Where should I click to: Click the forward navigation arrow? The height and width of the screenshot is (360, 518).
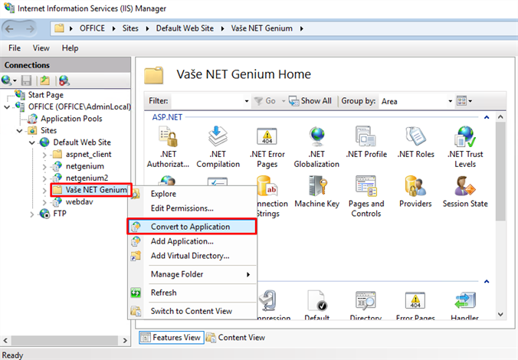point(30,29)
